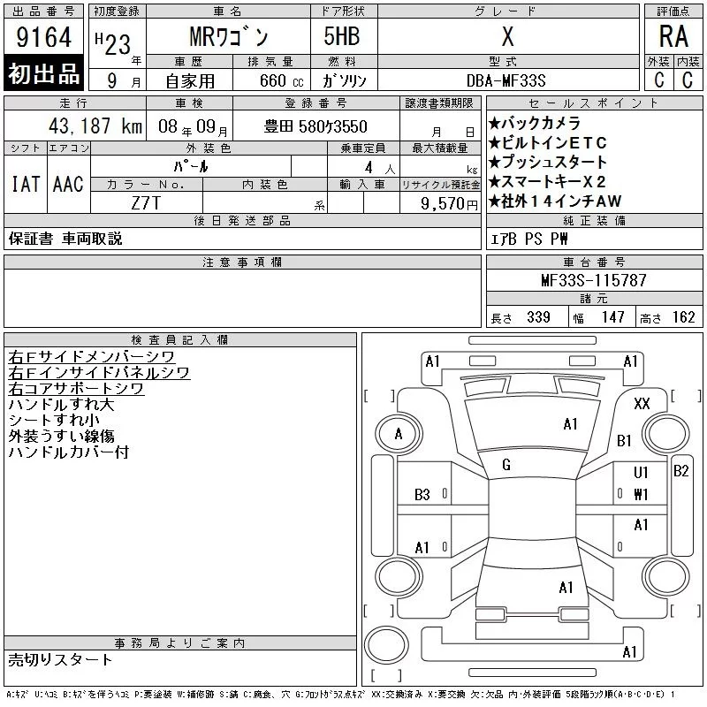Select the note 右Fインサイドパネルシワ
The image size is (707, 707).
pos(99,372)
